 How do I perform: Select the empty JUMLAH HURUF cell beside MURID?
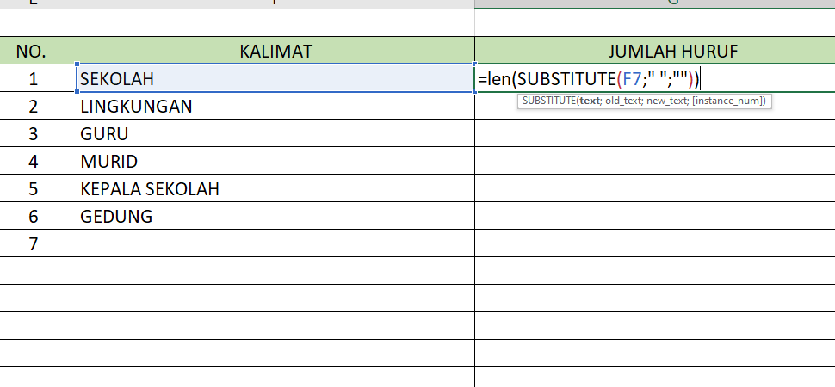(x=654, y=162)
